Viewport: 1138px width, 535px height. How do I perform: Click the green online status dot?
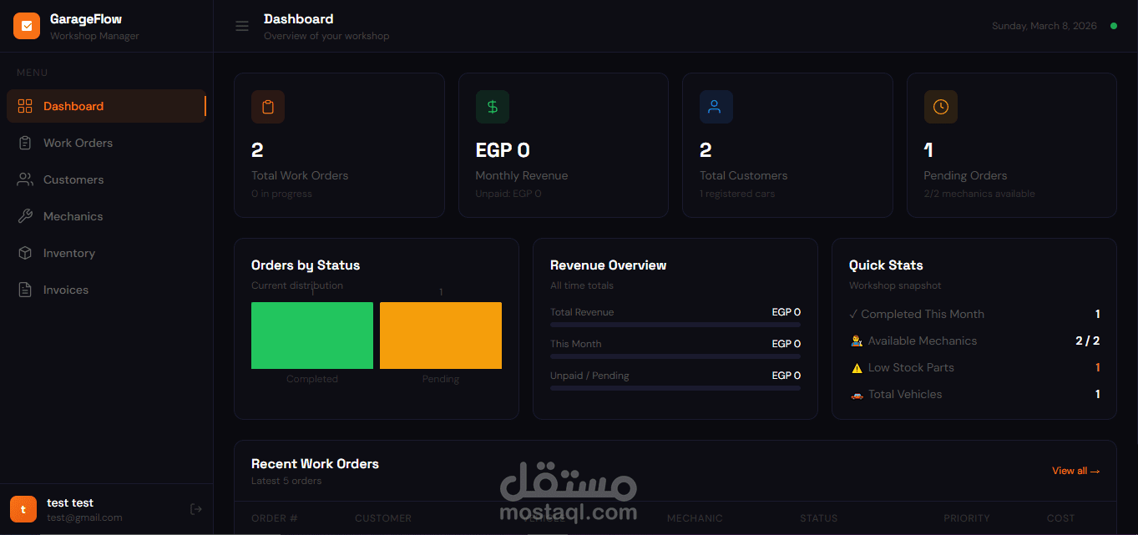click(x=1113, y=26)
